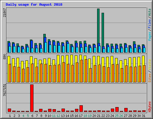Select the orange sites bar for day 18
Image resolution: width=153 pixels, height=119 pixels.
pyautogui.click(x=86, y=71)
